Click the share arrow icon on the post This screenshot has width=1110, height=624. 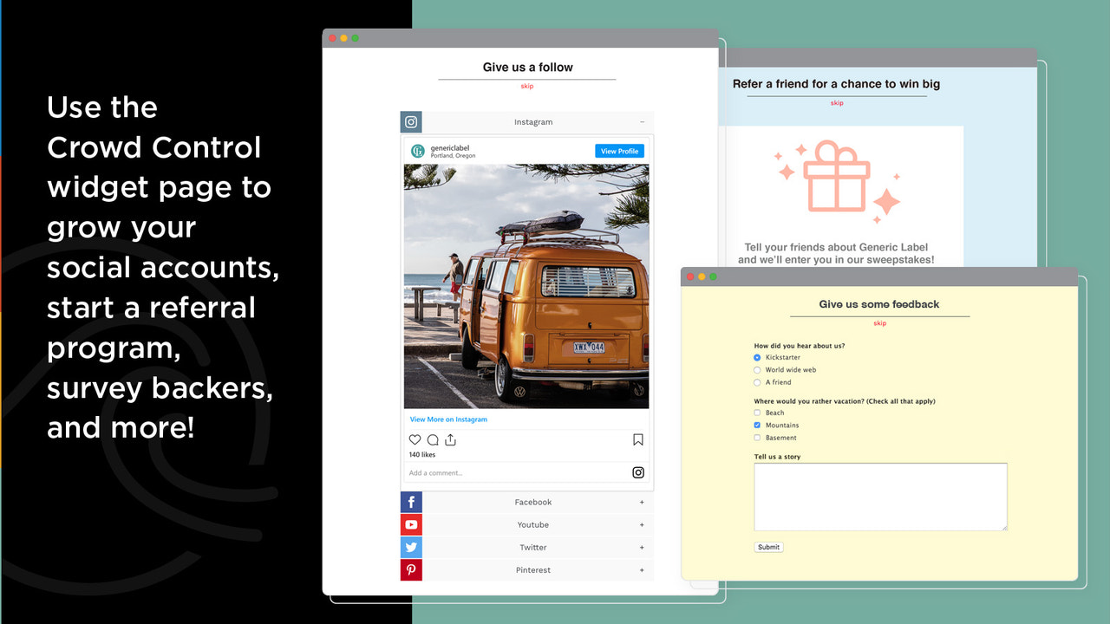tap(450, 439)
